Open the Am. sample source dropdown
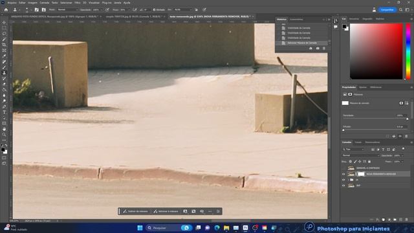 182,10
